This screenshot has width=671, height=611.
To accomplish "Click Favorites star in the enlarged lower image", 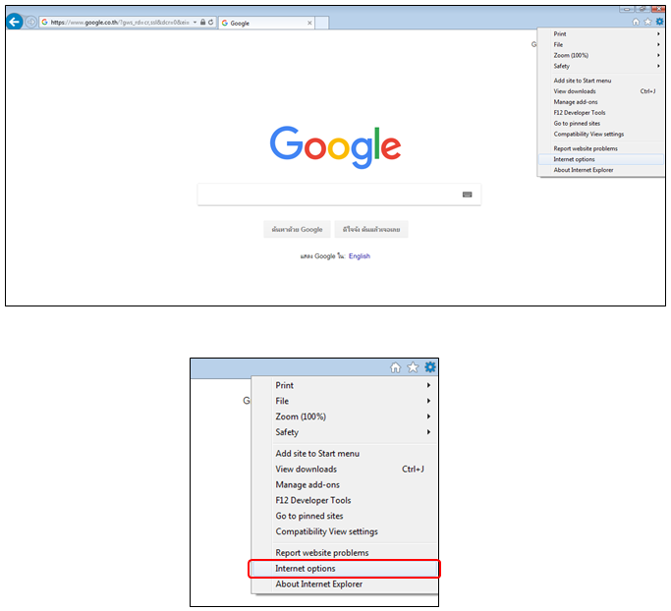I will pos(413,367).
